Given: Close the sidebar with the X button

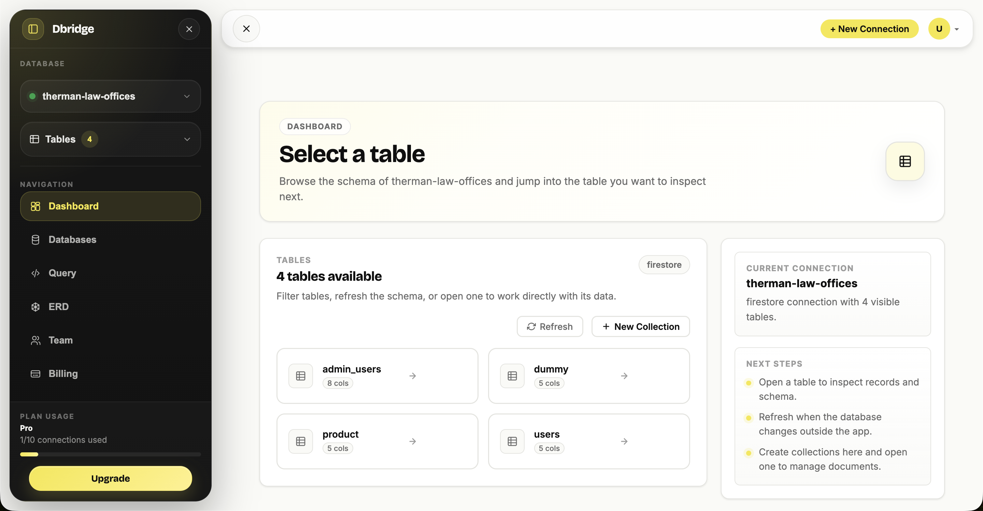Looking at the screenshot, I should [189, 29].
